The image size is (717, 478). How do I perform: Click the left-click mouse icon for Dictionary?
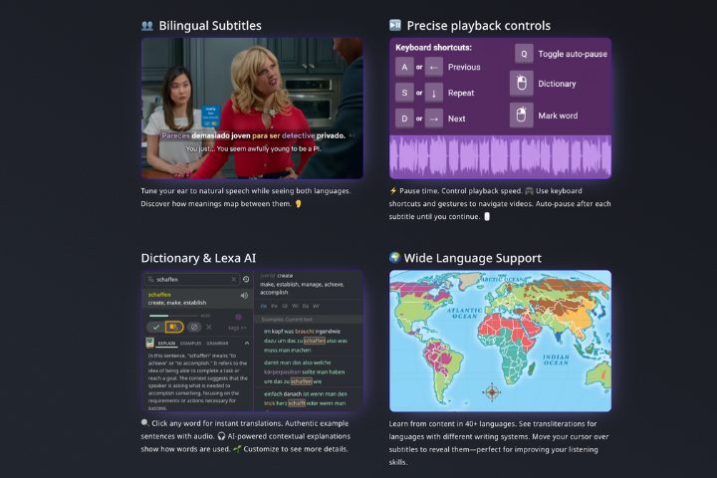click(522, 84)
